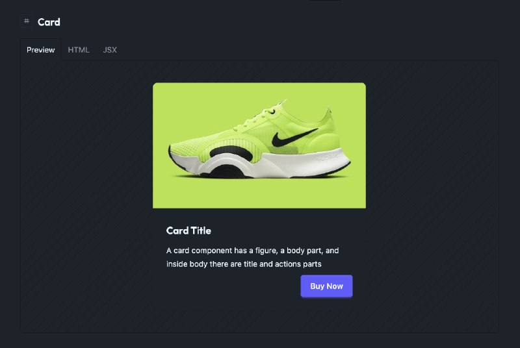Click the Buy Now button

pos(326,286)
